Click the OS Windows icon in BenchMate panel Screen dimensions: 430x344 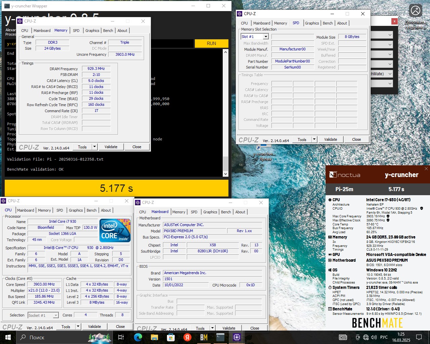coord(330,270)
